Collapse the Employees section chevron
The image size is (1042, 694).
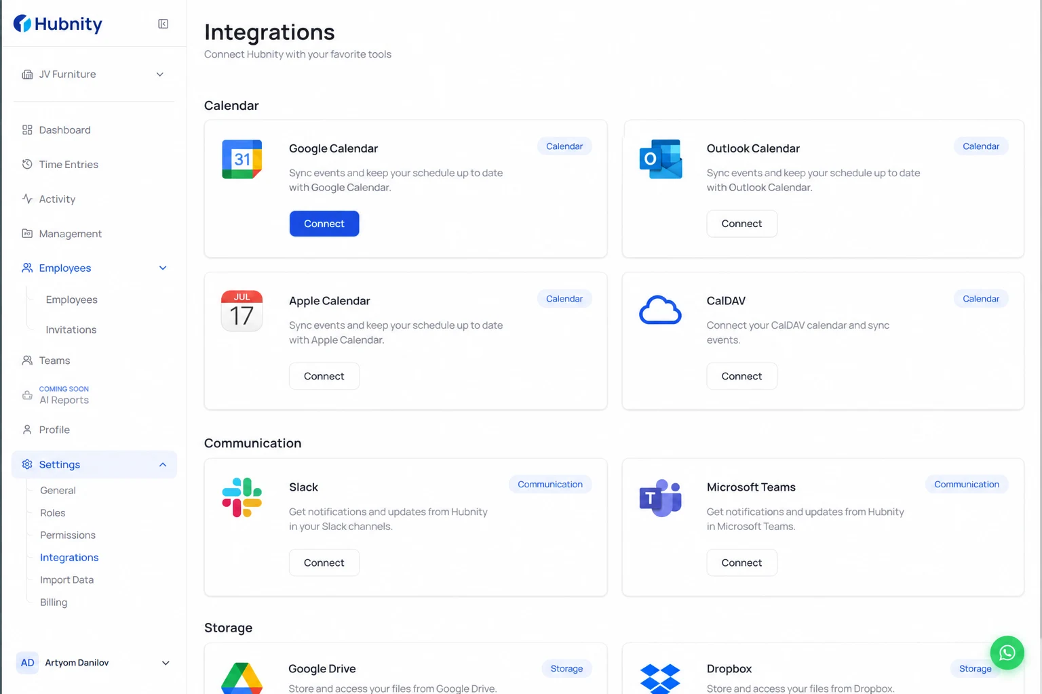pos(163,268)
